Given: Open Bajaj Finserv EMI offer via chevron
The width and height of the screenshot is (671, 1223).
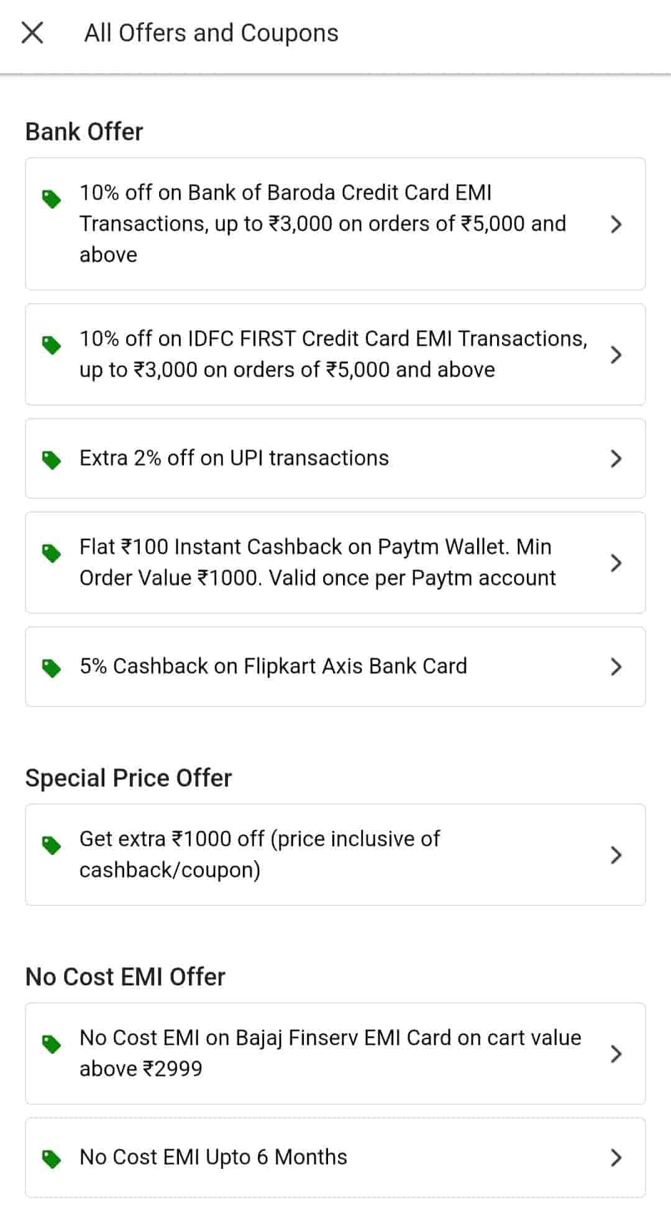Looking at the screenshot, I should pyautogui.click(x=616, y=1054).
